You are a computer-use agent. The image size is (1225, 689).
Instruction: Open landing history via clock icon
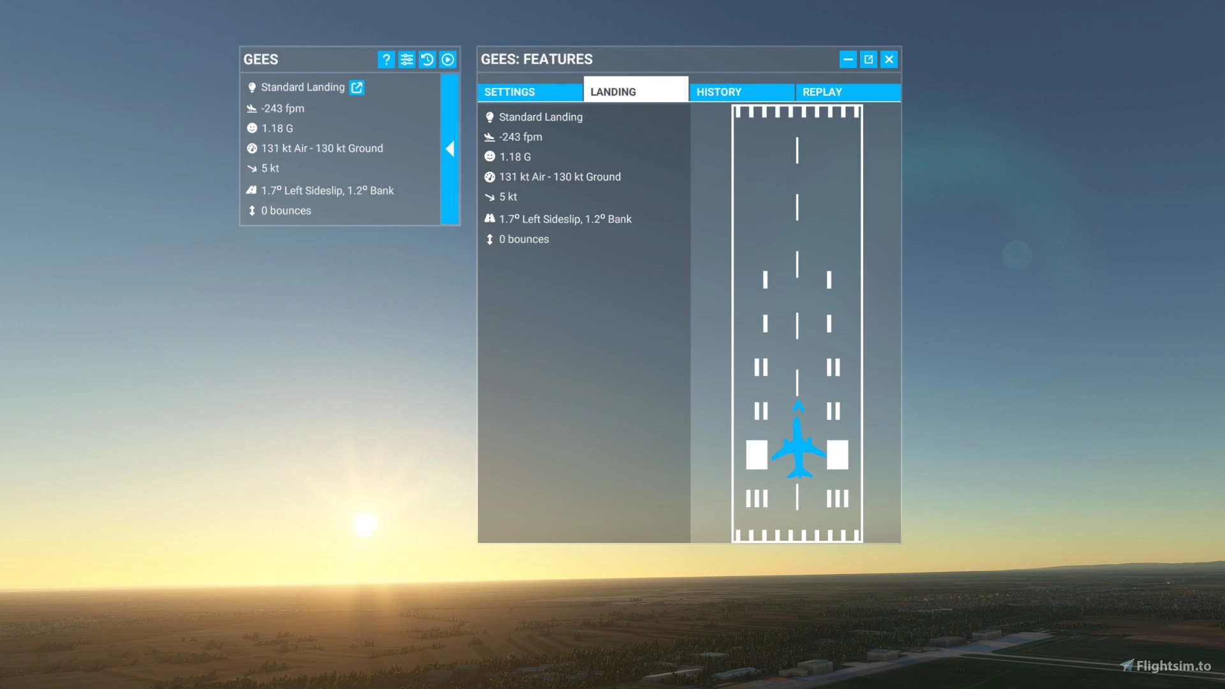(x=427, y=59)
